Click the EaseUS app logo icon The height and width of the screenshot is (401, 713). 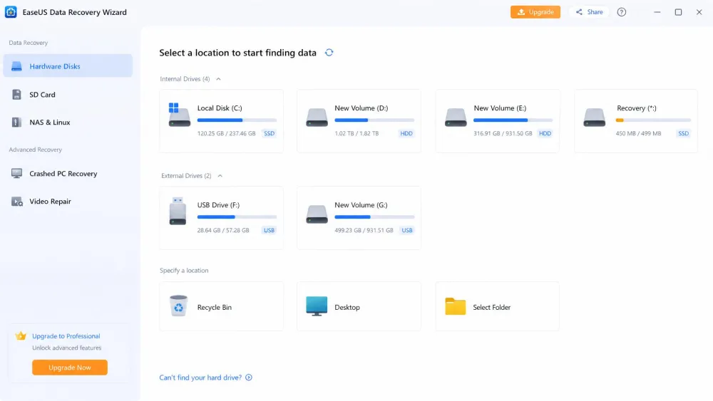point(11,12)
